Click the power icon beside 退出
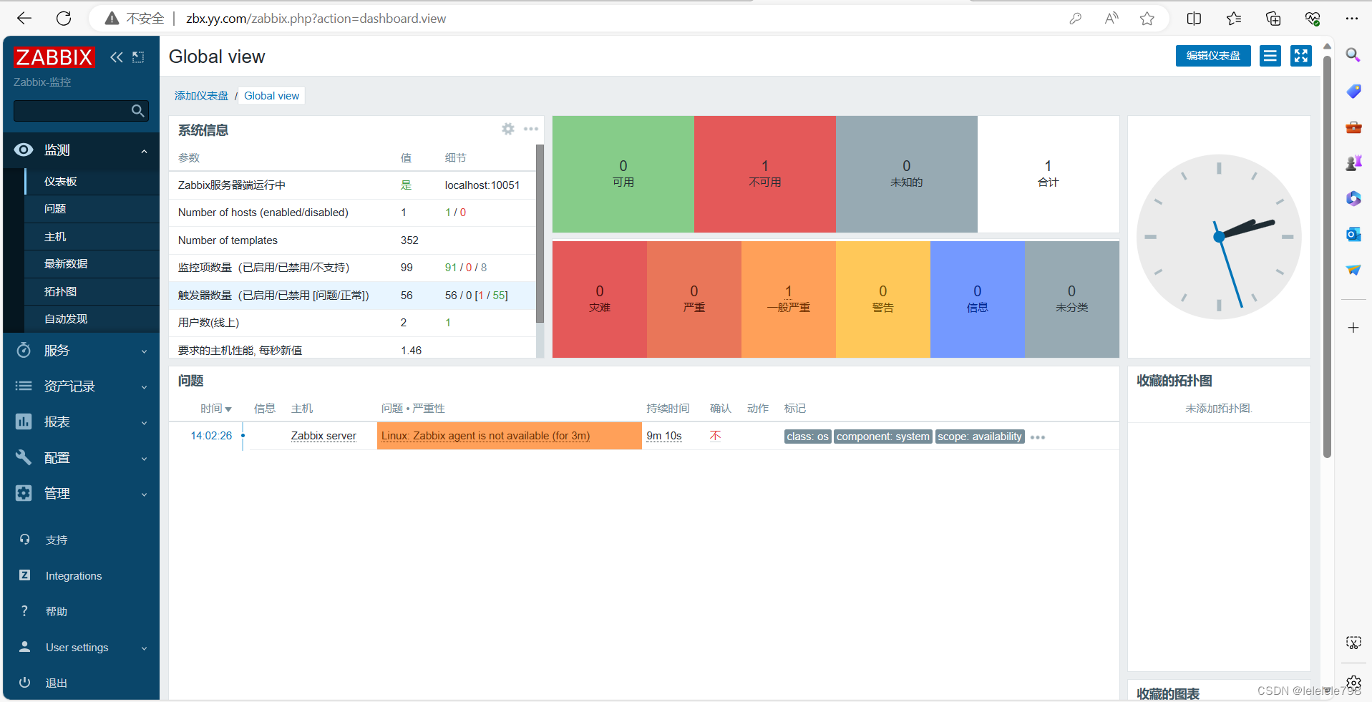The width and height of the screenshot is (1372, 702). point(24,683)
